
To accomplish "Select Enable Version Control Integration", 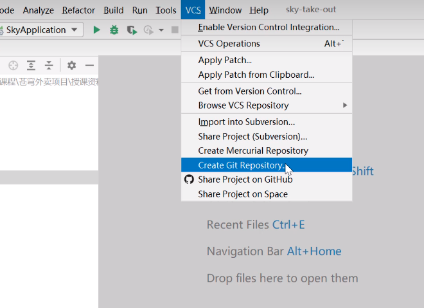I will click(x=269, y=27).
